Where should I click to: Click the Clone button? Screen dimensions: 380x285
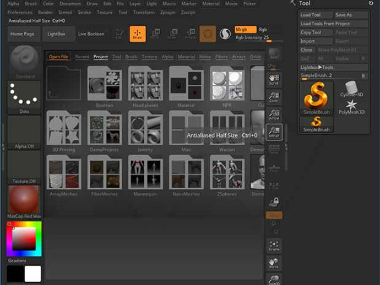(x=307, y=50)
